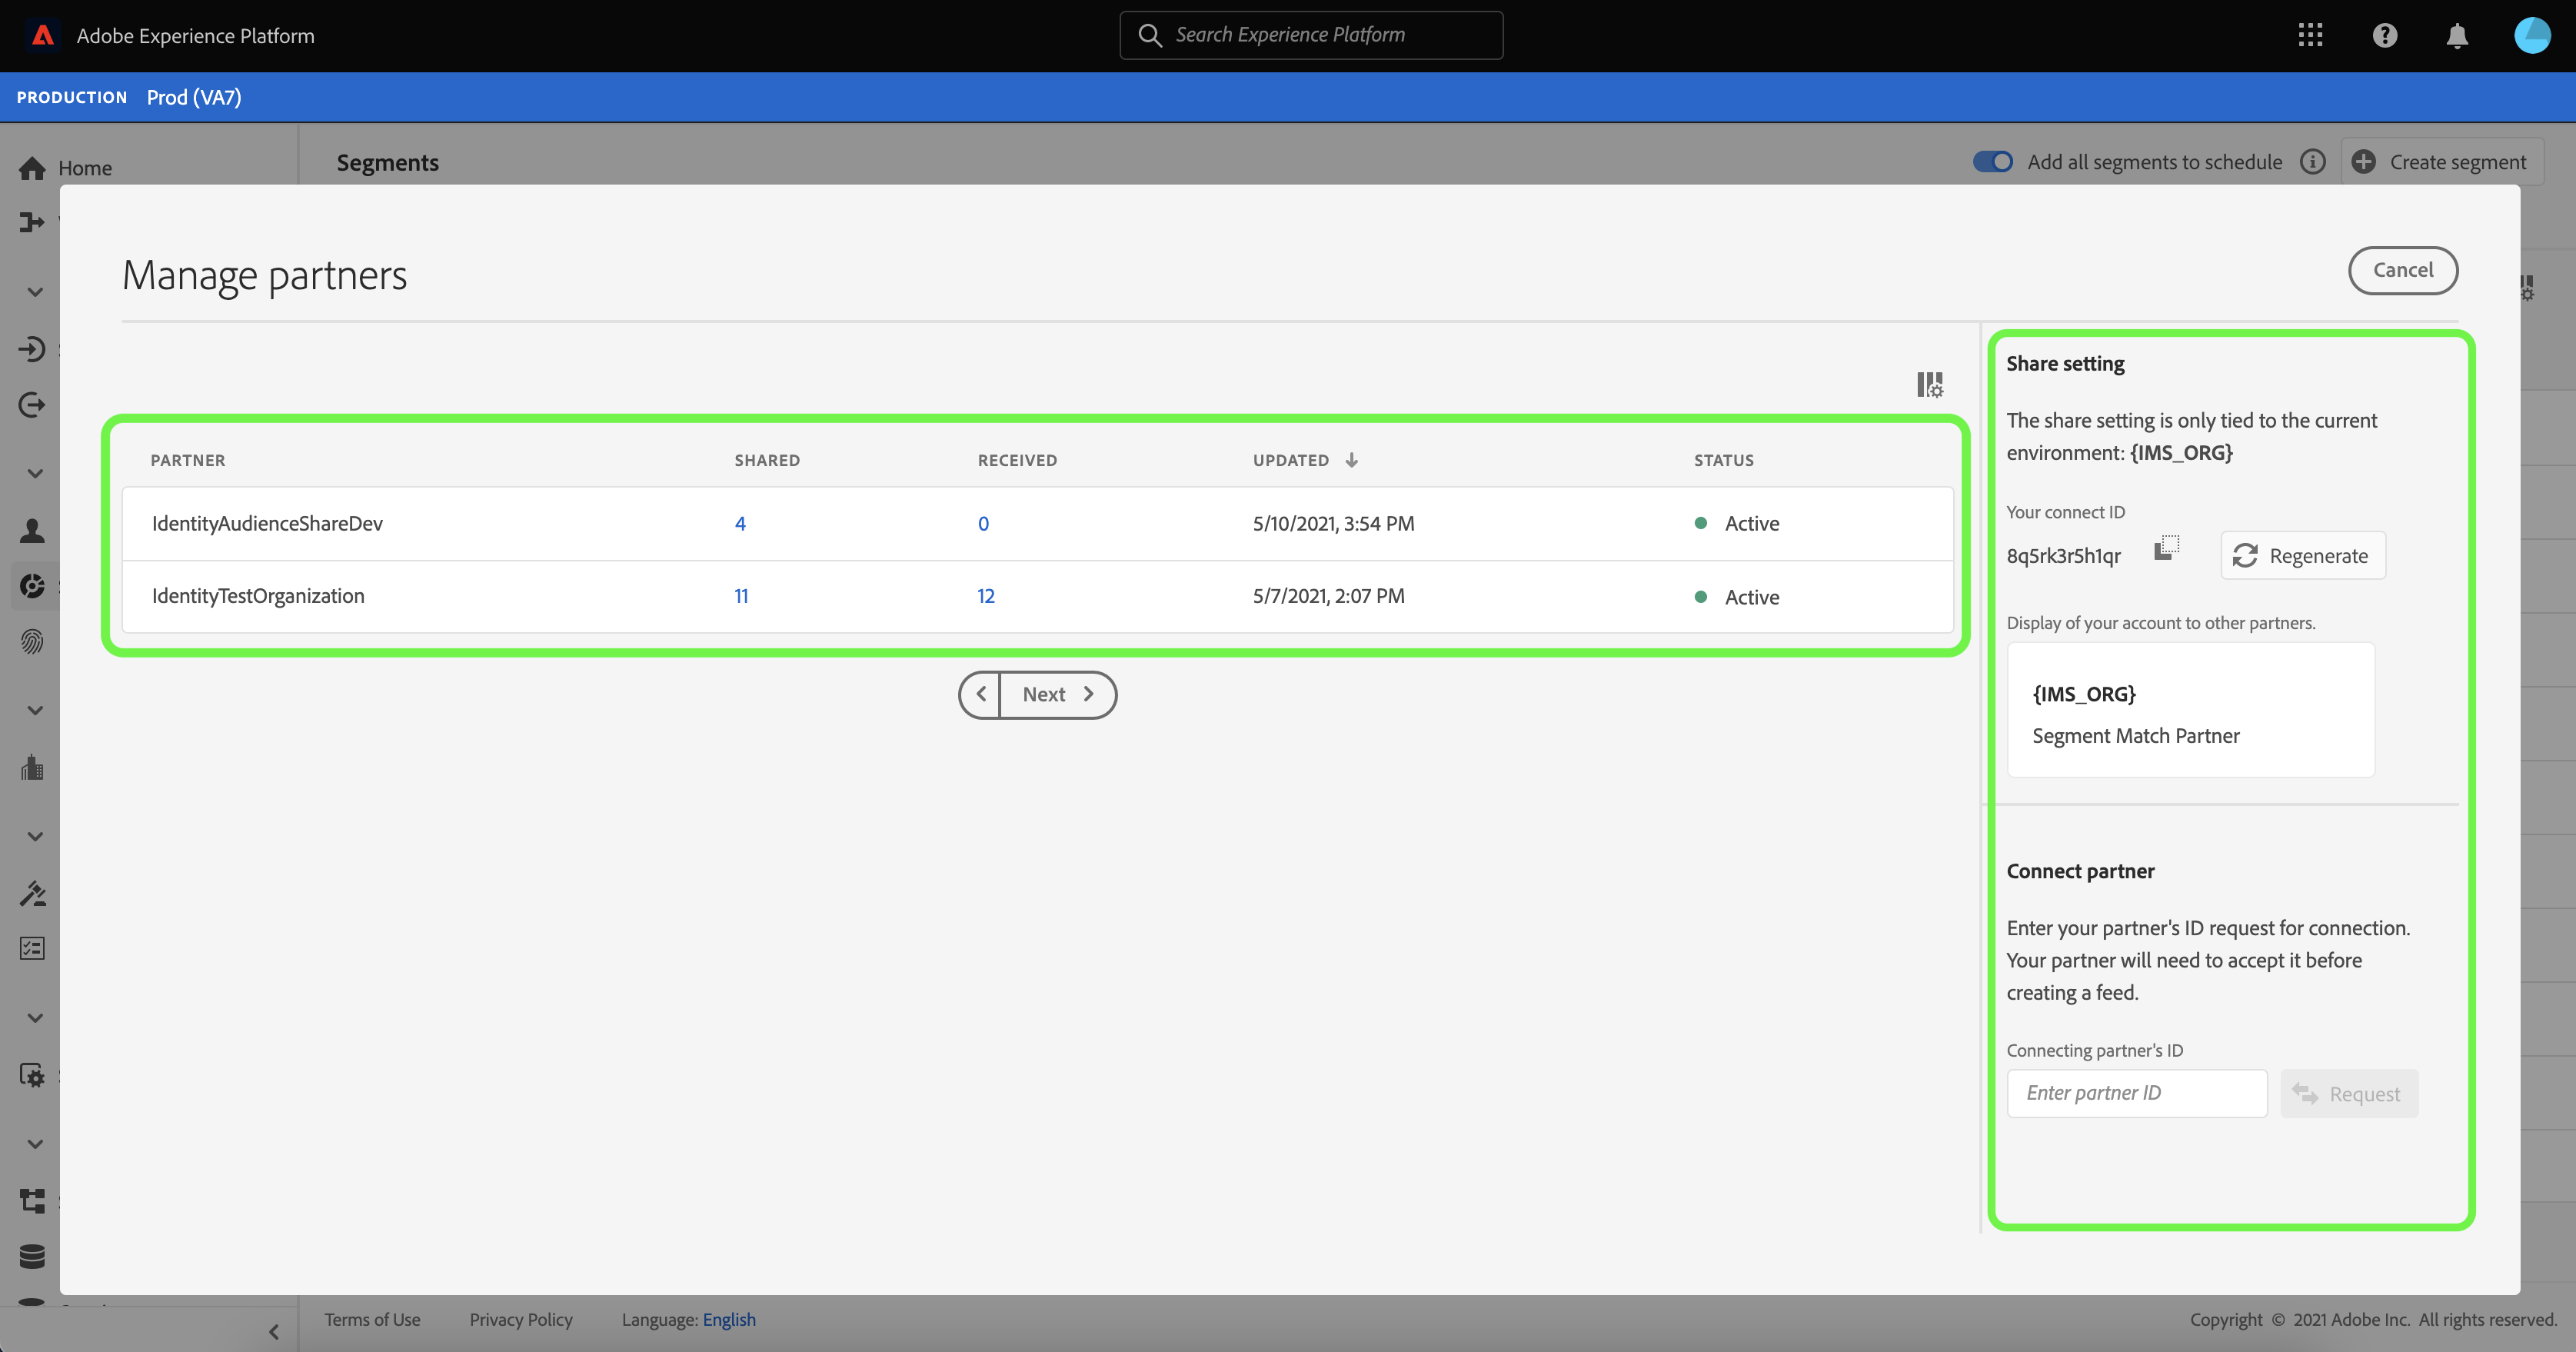Go to the previous page arrow
2576x1352 pixels.
pyautogui.click(x=981, y=694)
